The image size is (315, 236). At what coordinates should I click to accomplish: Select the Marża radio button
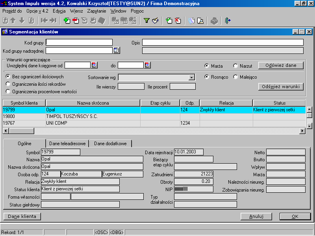206,66
